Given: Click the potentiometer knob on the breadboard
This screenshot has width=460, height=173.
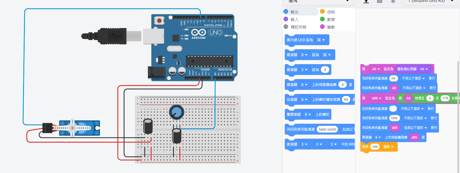Looking at the screenshot, I should tap(177, 112).
